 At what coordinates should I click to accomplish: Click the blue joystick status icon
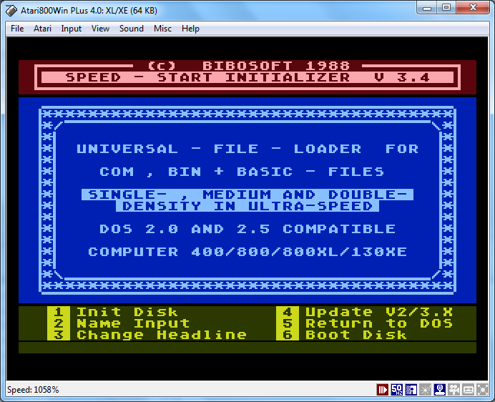coord(440,390)
